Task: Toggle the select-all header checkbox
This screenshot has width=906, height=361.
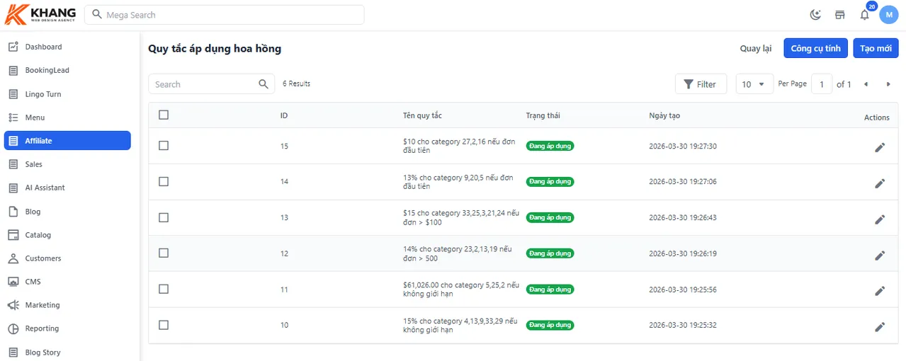Action: click(x=164, y=115)
